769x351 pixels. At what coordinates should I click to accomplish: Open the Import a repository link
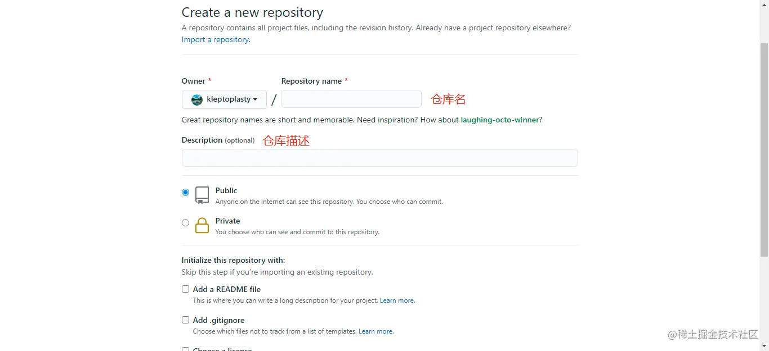click(216, 40)
